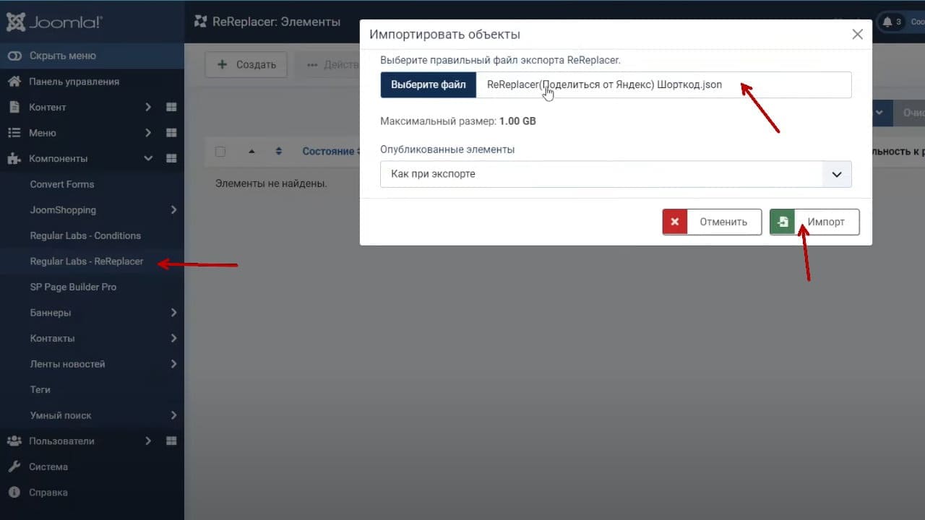
Task: Click the red X icon on Отменить
Action: [675, 222]
